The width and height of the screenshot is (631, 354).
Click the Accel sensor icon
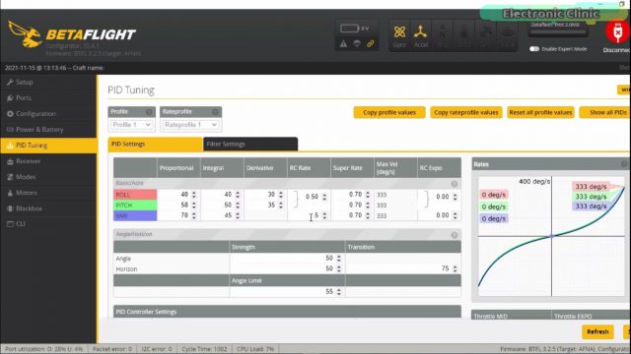pos(421,32)
